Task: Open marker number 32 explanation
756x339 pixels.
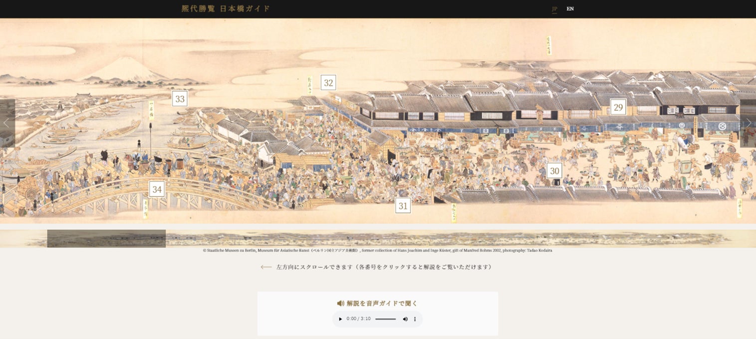Action: click(328, 83)
